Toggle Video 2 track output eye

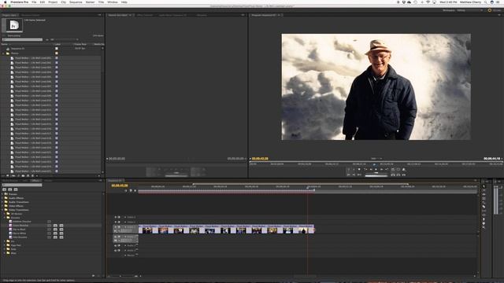click(116, 222)
